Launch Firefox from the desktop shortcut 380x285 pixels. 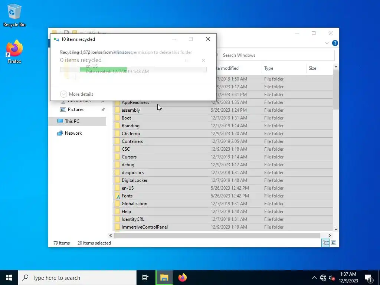(14, 52)
